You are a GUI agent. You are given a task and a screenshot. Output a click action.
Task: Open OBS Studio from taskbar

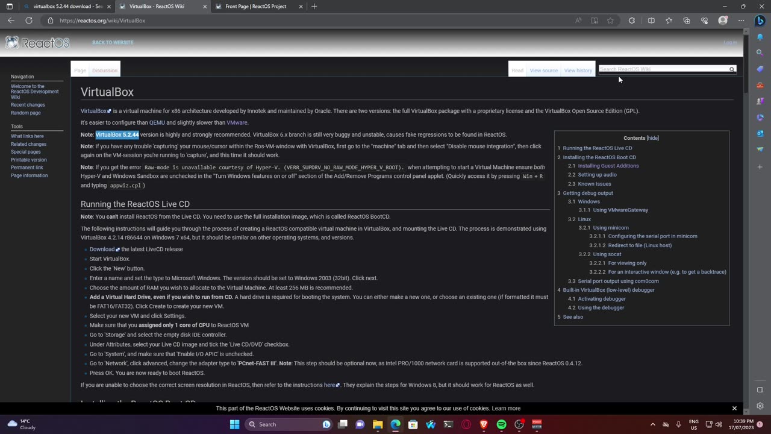[x=519, y=424]
